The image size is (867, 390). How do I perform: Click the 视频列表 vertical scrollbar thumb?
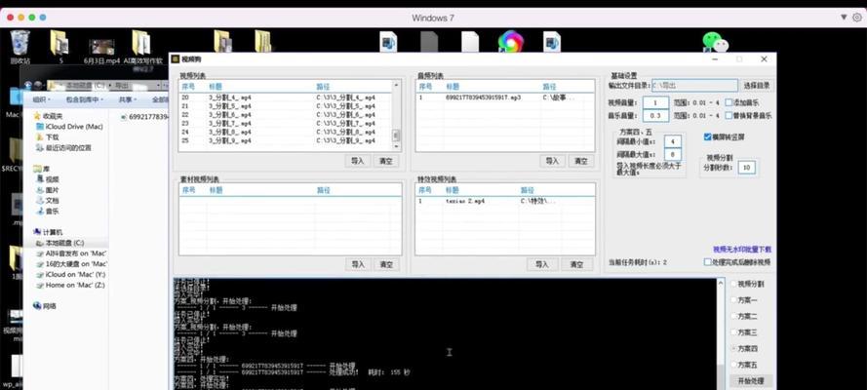396,136
